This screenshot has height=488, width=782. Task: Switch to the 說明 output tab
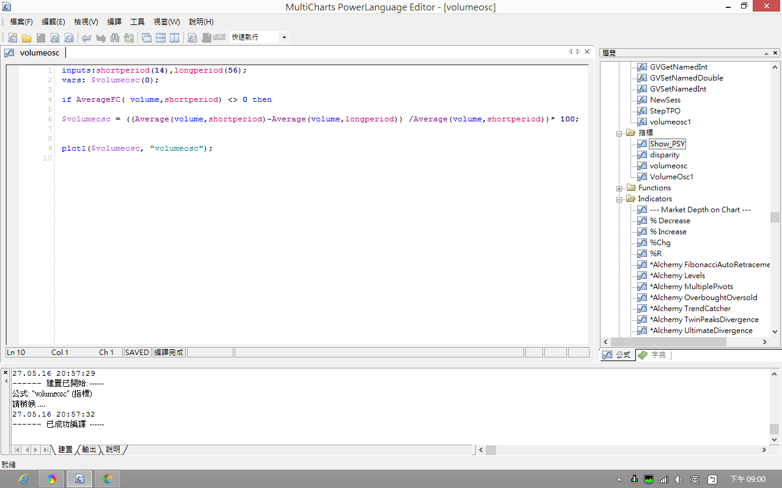[113, 450]
